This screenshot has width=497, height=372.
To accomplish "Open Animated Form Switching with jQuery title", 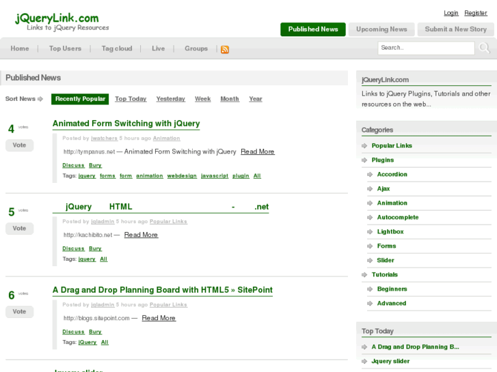I will pos(126,124).
